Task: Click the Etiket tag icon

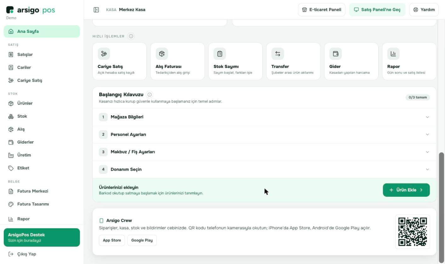Action: click(x=11, y=168)
